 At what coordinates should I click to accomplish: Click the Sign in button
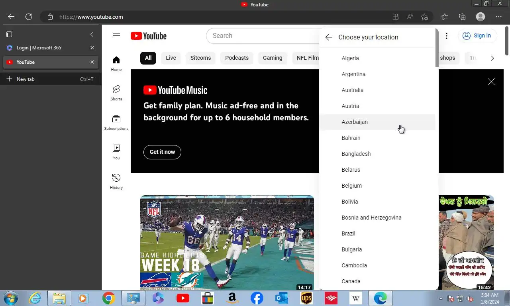click(x=477, y=36)
